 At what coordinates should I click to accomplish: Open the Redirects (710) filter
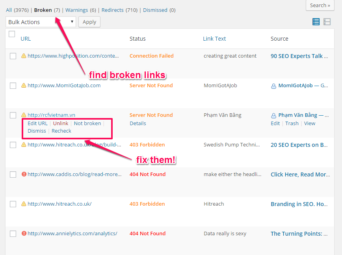coord(119,10)
